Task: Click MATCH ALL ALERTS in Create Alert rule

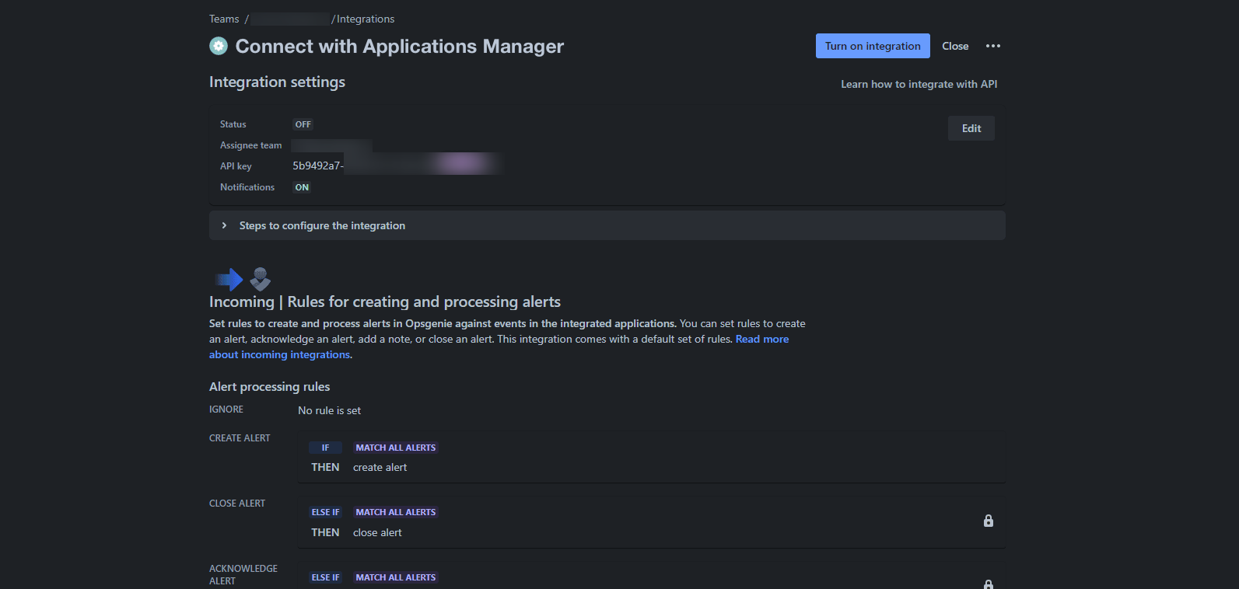Action: (396, 448)
